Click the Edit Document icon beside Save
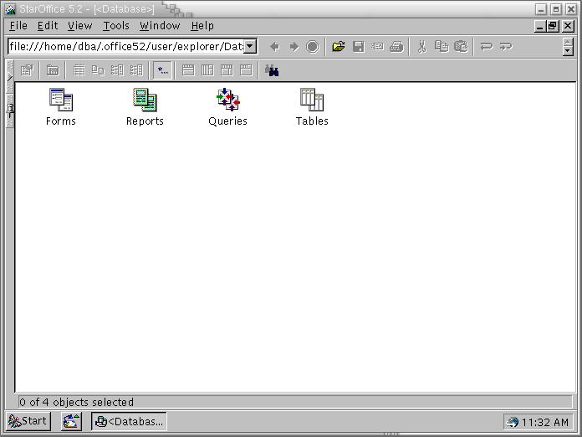This screenshot has height=437, width=582. (378, 47)
